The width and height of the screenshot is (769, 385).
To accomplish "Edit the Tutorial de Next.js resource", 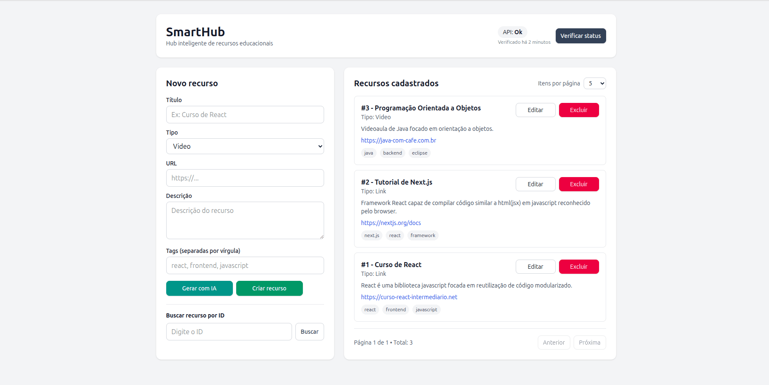I will (x=535, y=184).
